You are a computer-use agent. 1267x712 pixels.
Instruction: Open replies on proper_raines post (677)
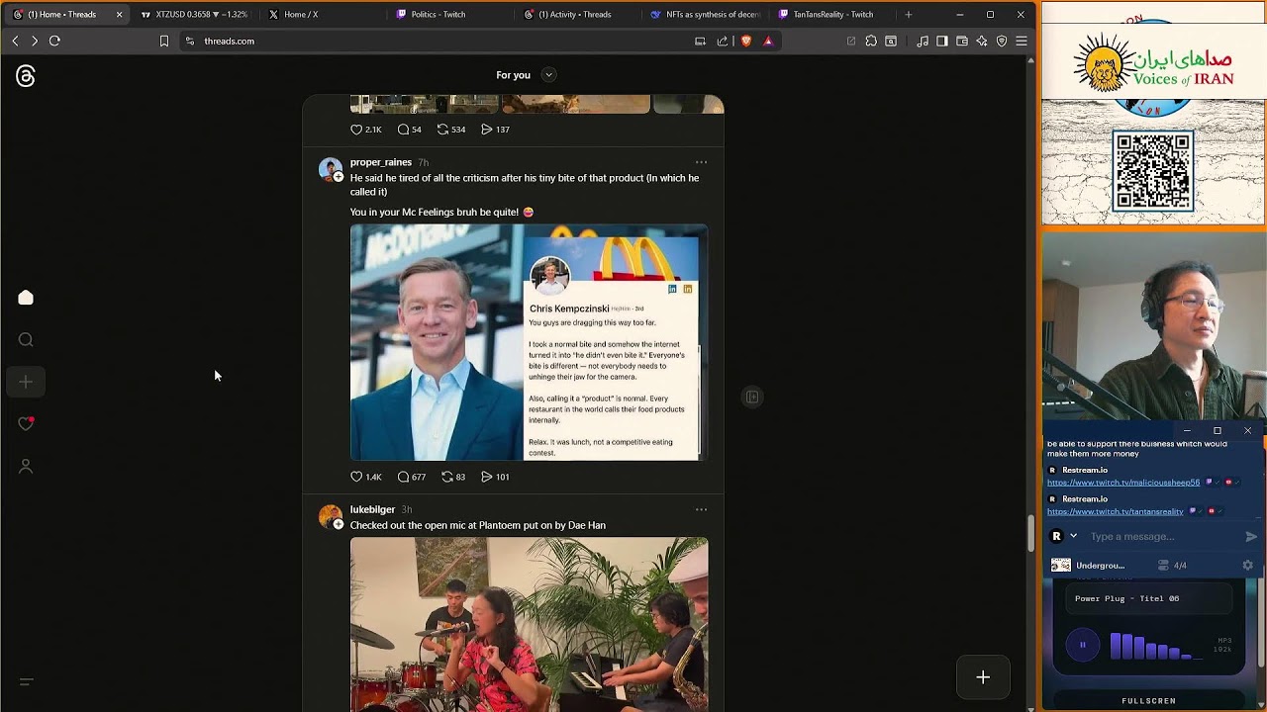click(x=411, y=477)
